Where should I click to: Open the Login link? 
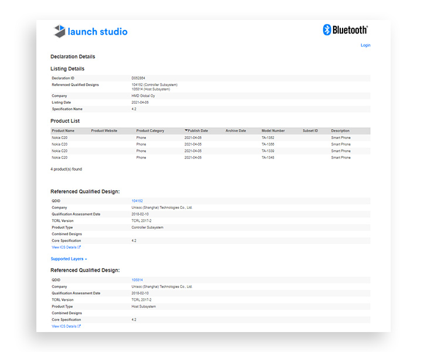pos(365,45)
